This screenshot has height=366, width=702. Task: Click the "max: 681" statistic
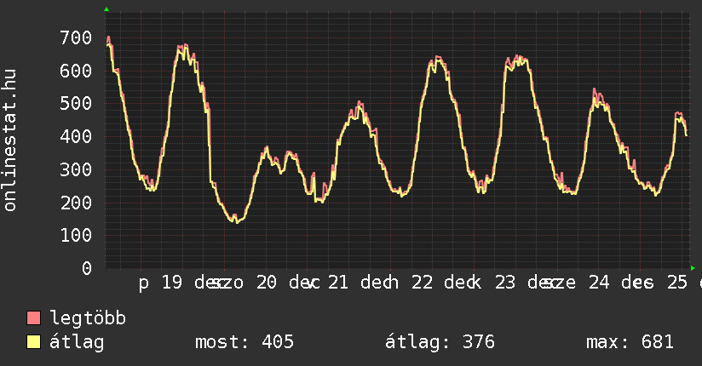[630, 342]
